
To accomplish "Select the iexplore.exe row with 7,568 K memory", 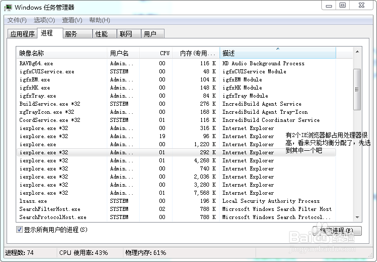I will [176, 193].
